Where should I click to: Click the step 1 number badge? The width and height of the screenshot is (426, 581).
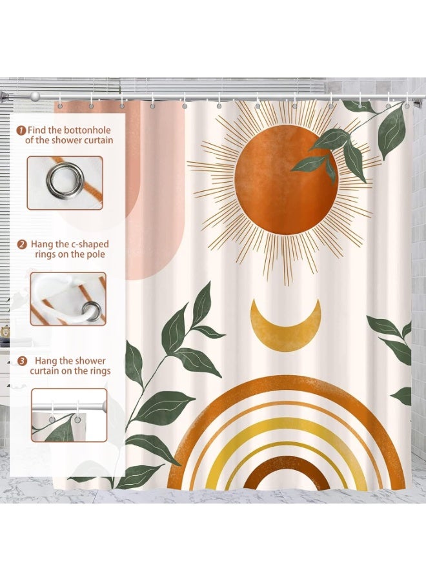(x=22, y=130)
